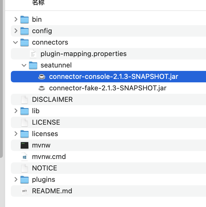Select the 'mvnw.cmd' file name
Image resolution: width=206 pixels, height=207 pixels.
(x=49, y=157)
